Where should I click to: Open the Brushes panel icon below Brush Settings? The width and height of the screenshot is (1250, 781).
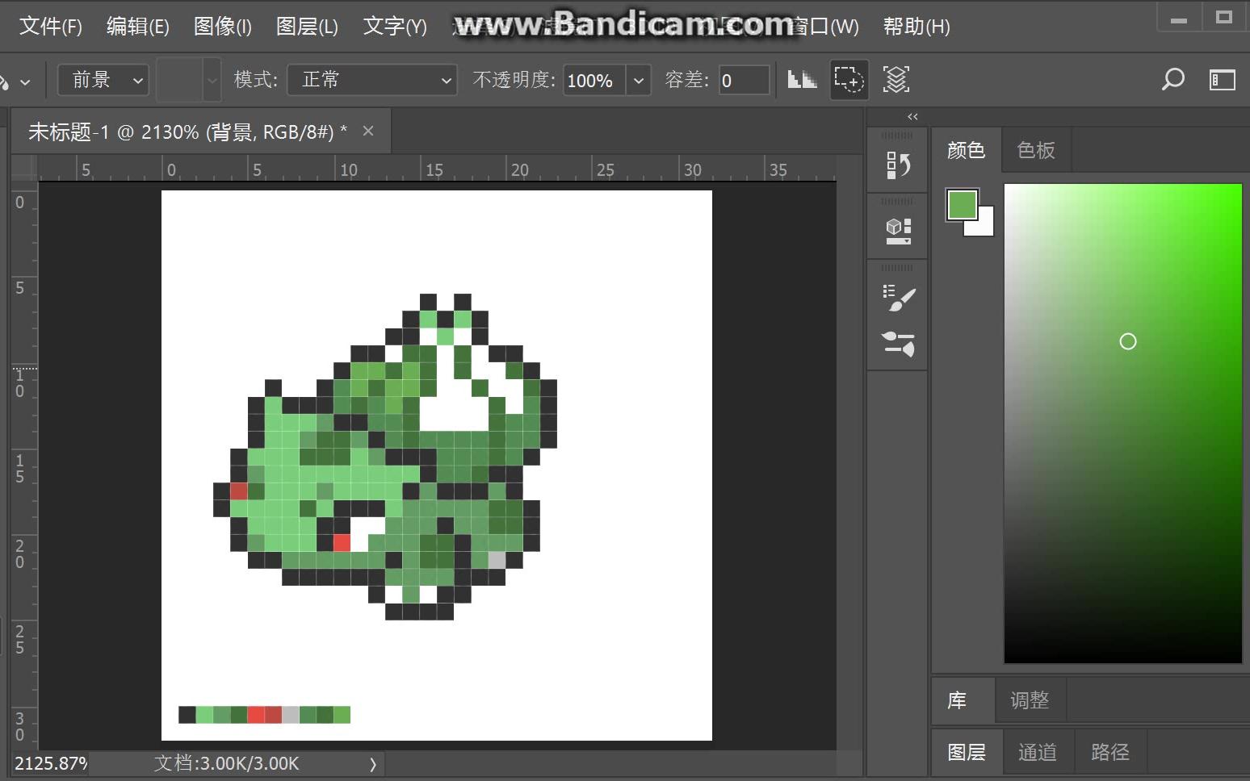(898, 344)
